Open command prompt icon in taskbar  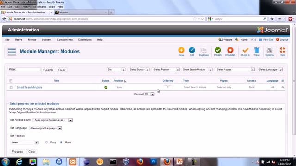pyautogui.click(x=113, y=162)
